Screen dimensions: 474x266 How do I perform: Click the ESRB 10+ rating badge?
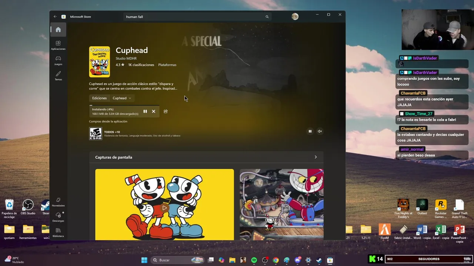coord(96,133)
